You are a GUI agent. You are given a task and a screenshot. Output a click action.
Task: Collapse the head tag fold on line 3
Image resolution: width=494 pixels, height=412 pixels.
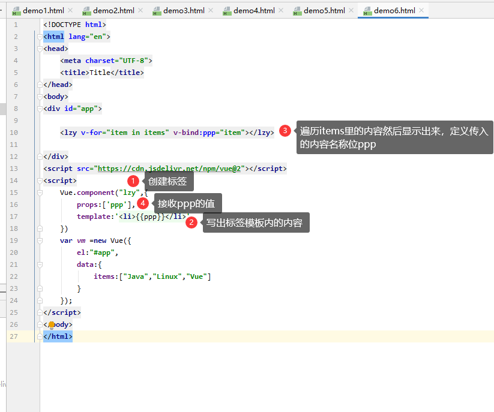click(x=40, y=49)
